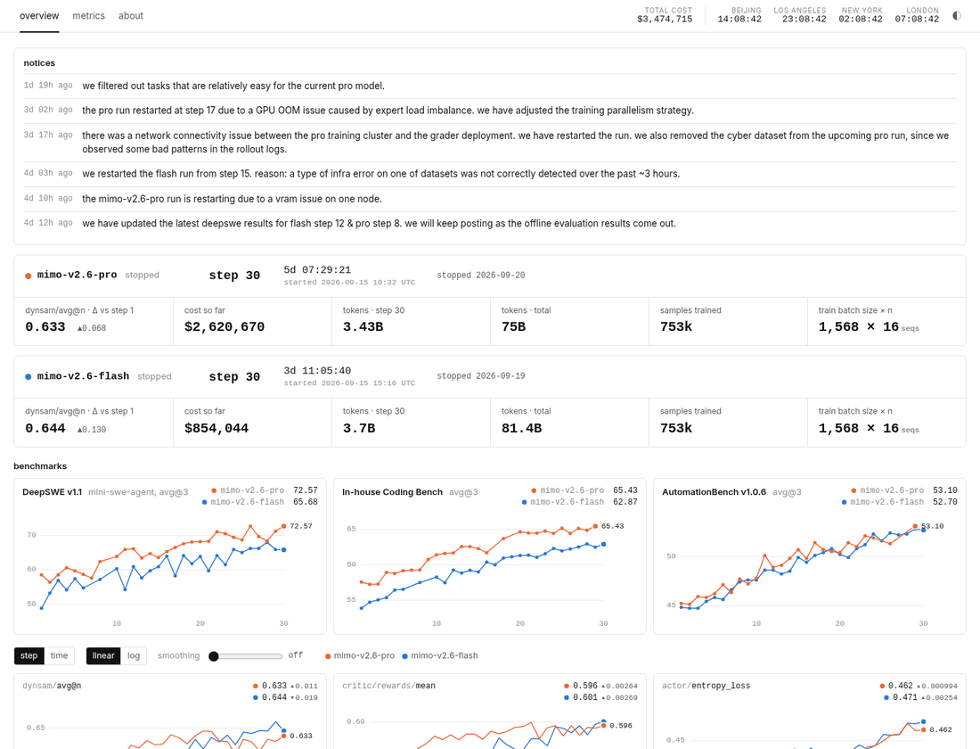Viewport: 980px width, 749px height.
Task: Click the flash elapsed time 3d 11:05:40
Action: [x=317, y=370]
